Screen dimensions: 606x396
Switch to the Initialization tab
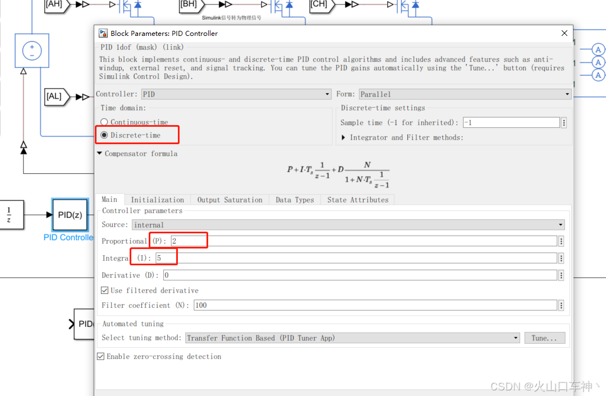(157, 200)
